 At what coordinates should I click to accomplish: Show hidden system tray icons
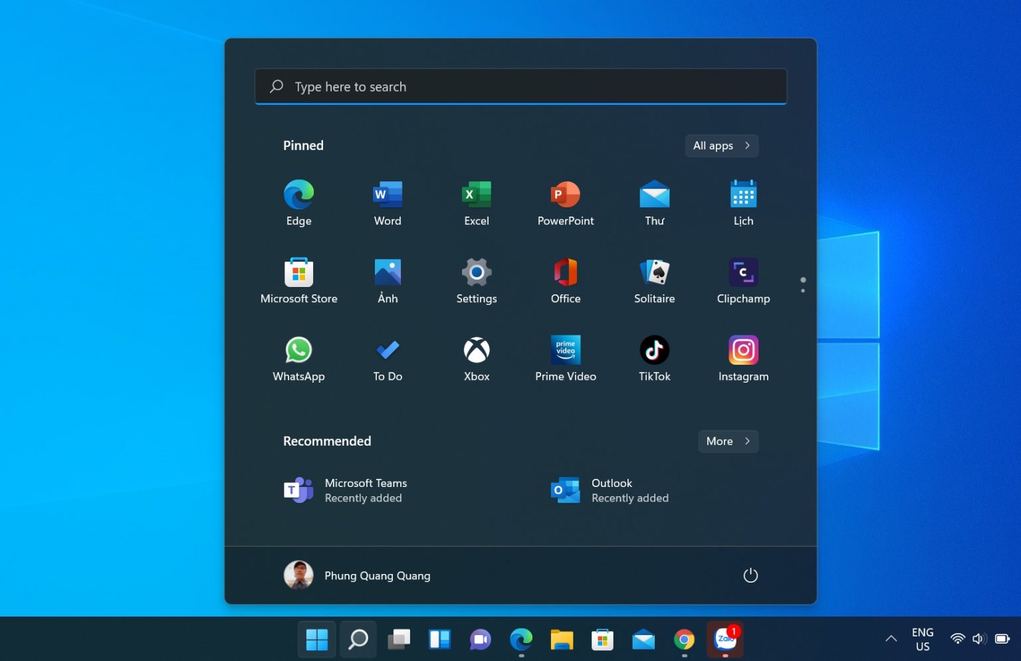891,639
